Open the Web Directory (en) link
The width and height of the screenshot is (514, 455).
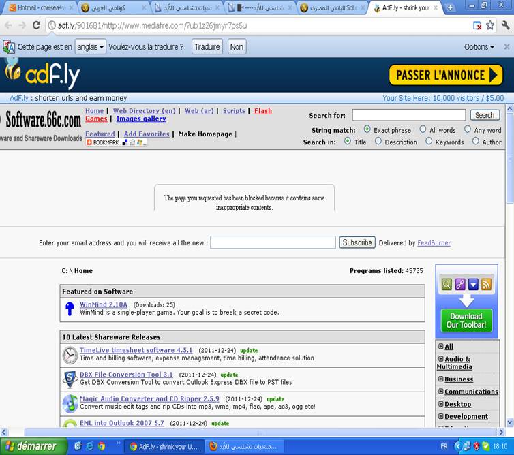click(145, 111)
